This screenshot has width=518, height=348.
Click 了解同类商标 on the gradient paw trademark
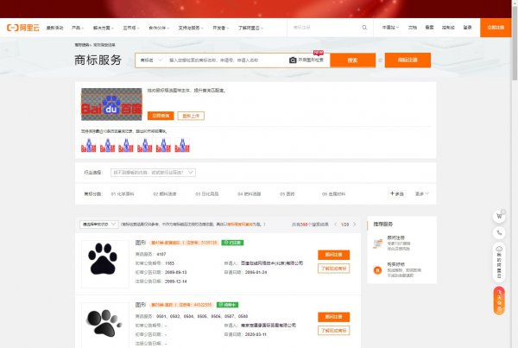[x=333, y=331]
